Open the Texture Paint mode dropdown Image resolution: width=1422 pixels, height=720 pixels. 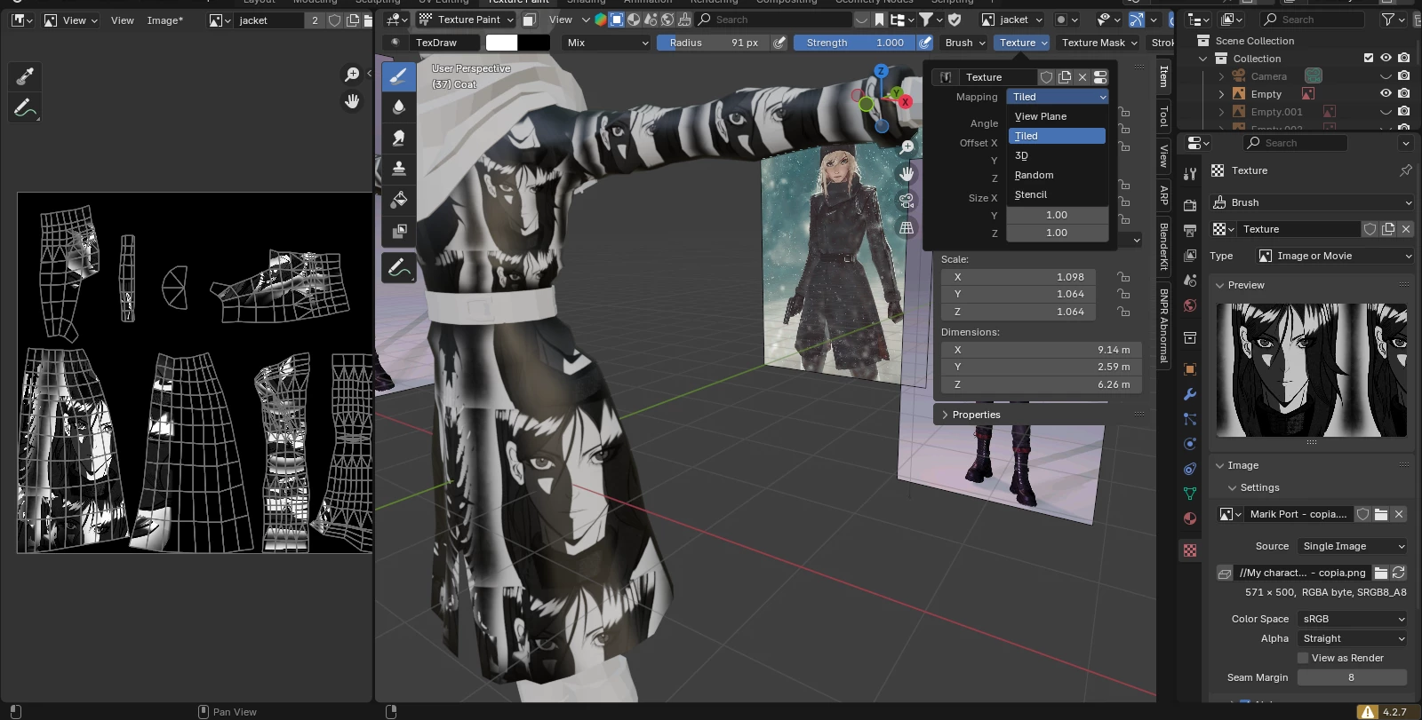(466, 20)
